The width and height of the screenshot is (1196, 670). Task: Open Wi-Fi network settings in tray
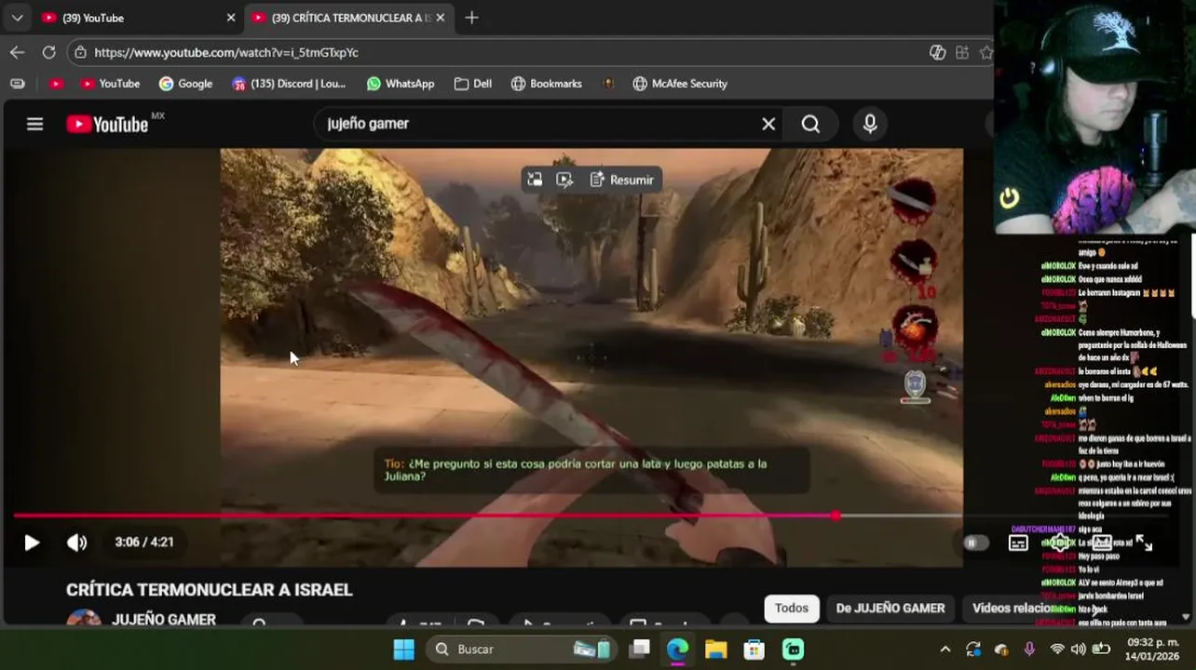(1057, 650)
